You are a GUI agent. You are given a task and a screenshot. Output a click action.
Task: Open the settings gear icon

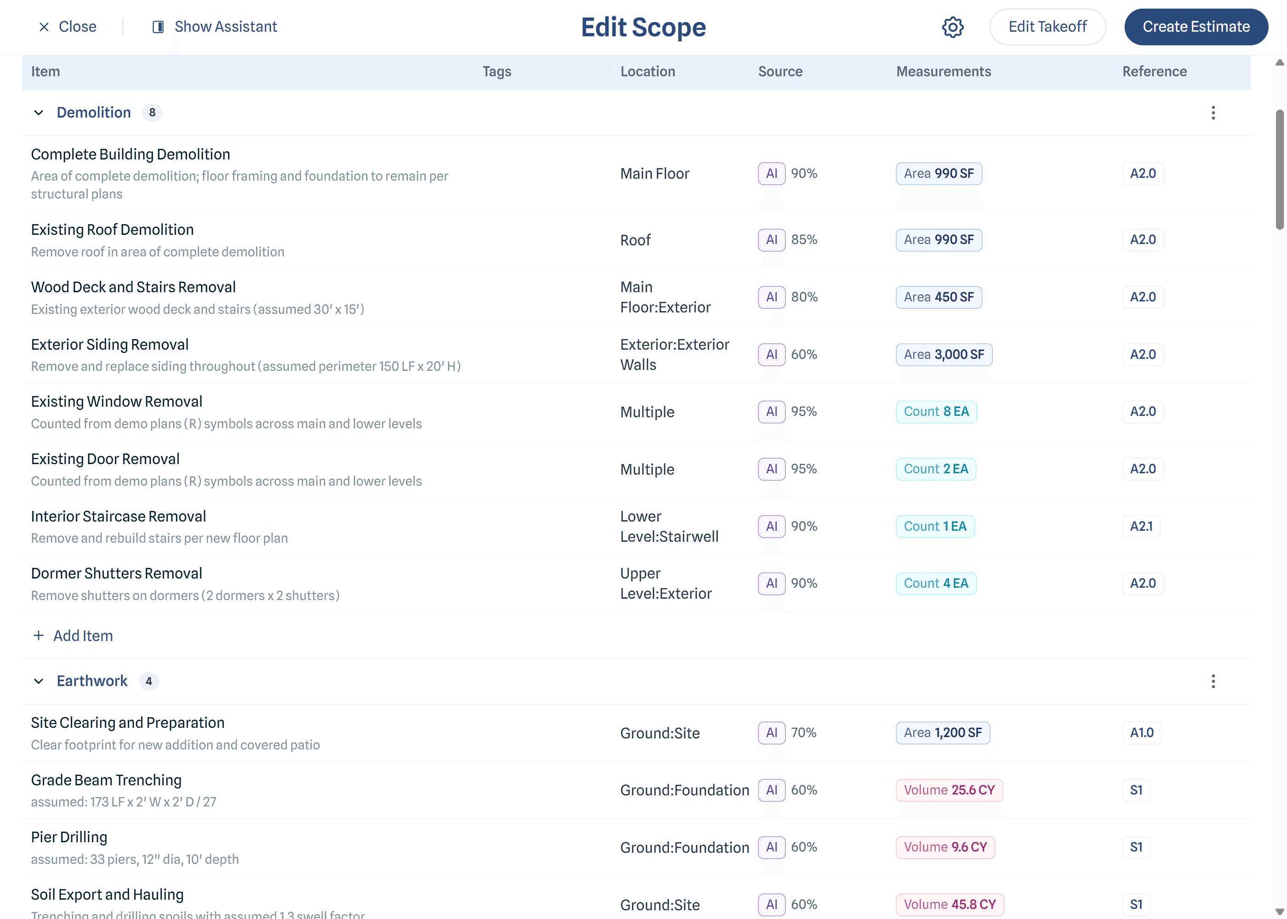pyautogui.click(x=952, y=27)
